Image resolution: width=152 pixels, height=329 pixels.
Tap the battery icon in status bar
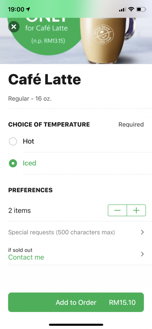click(x=141, y=9)
